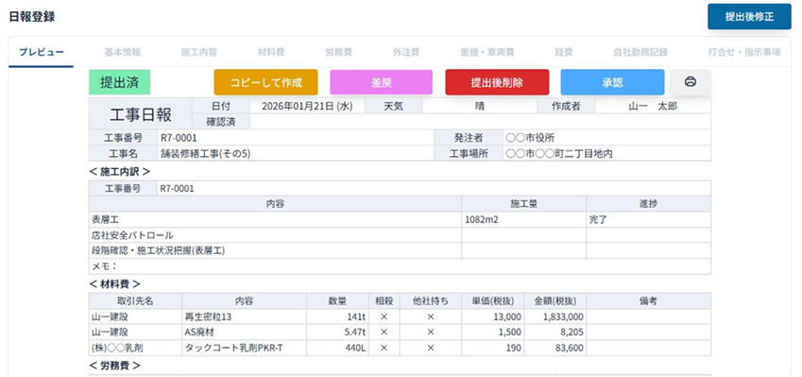Image resolution: width=802 pixels, height=377 pixels.
Task: Select the 自社勤務記録 tab
Action: click(x=640, y=52)
